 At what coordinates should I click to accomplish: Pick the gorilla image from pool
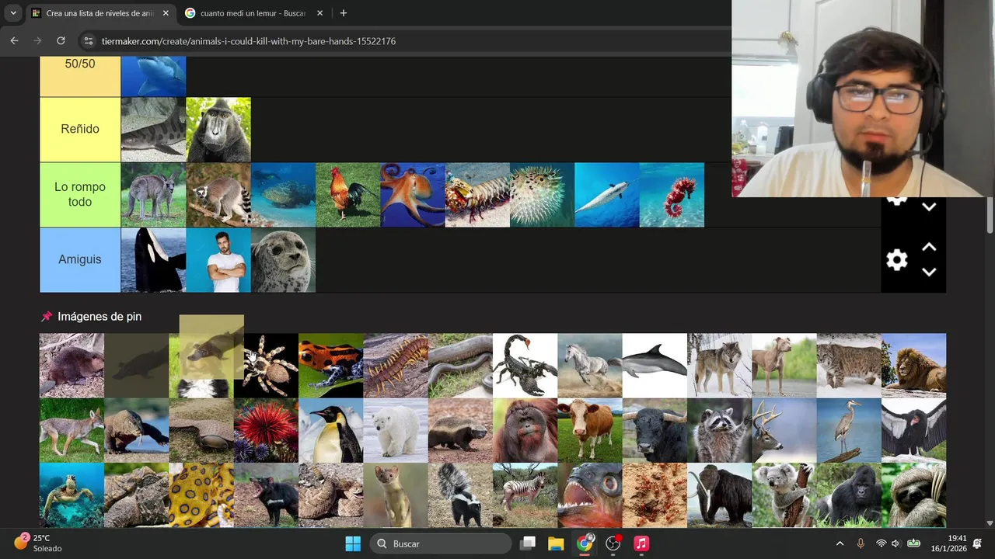(849, 495)
